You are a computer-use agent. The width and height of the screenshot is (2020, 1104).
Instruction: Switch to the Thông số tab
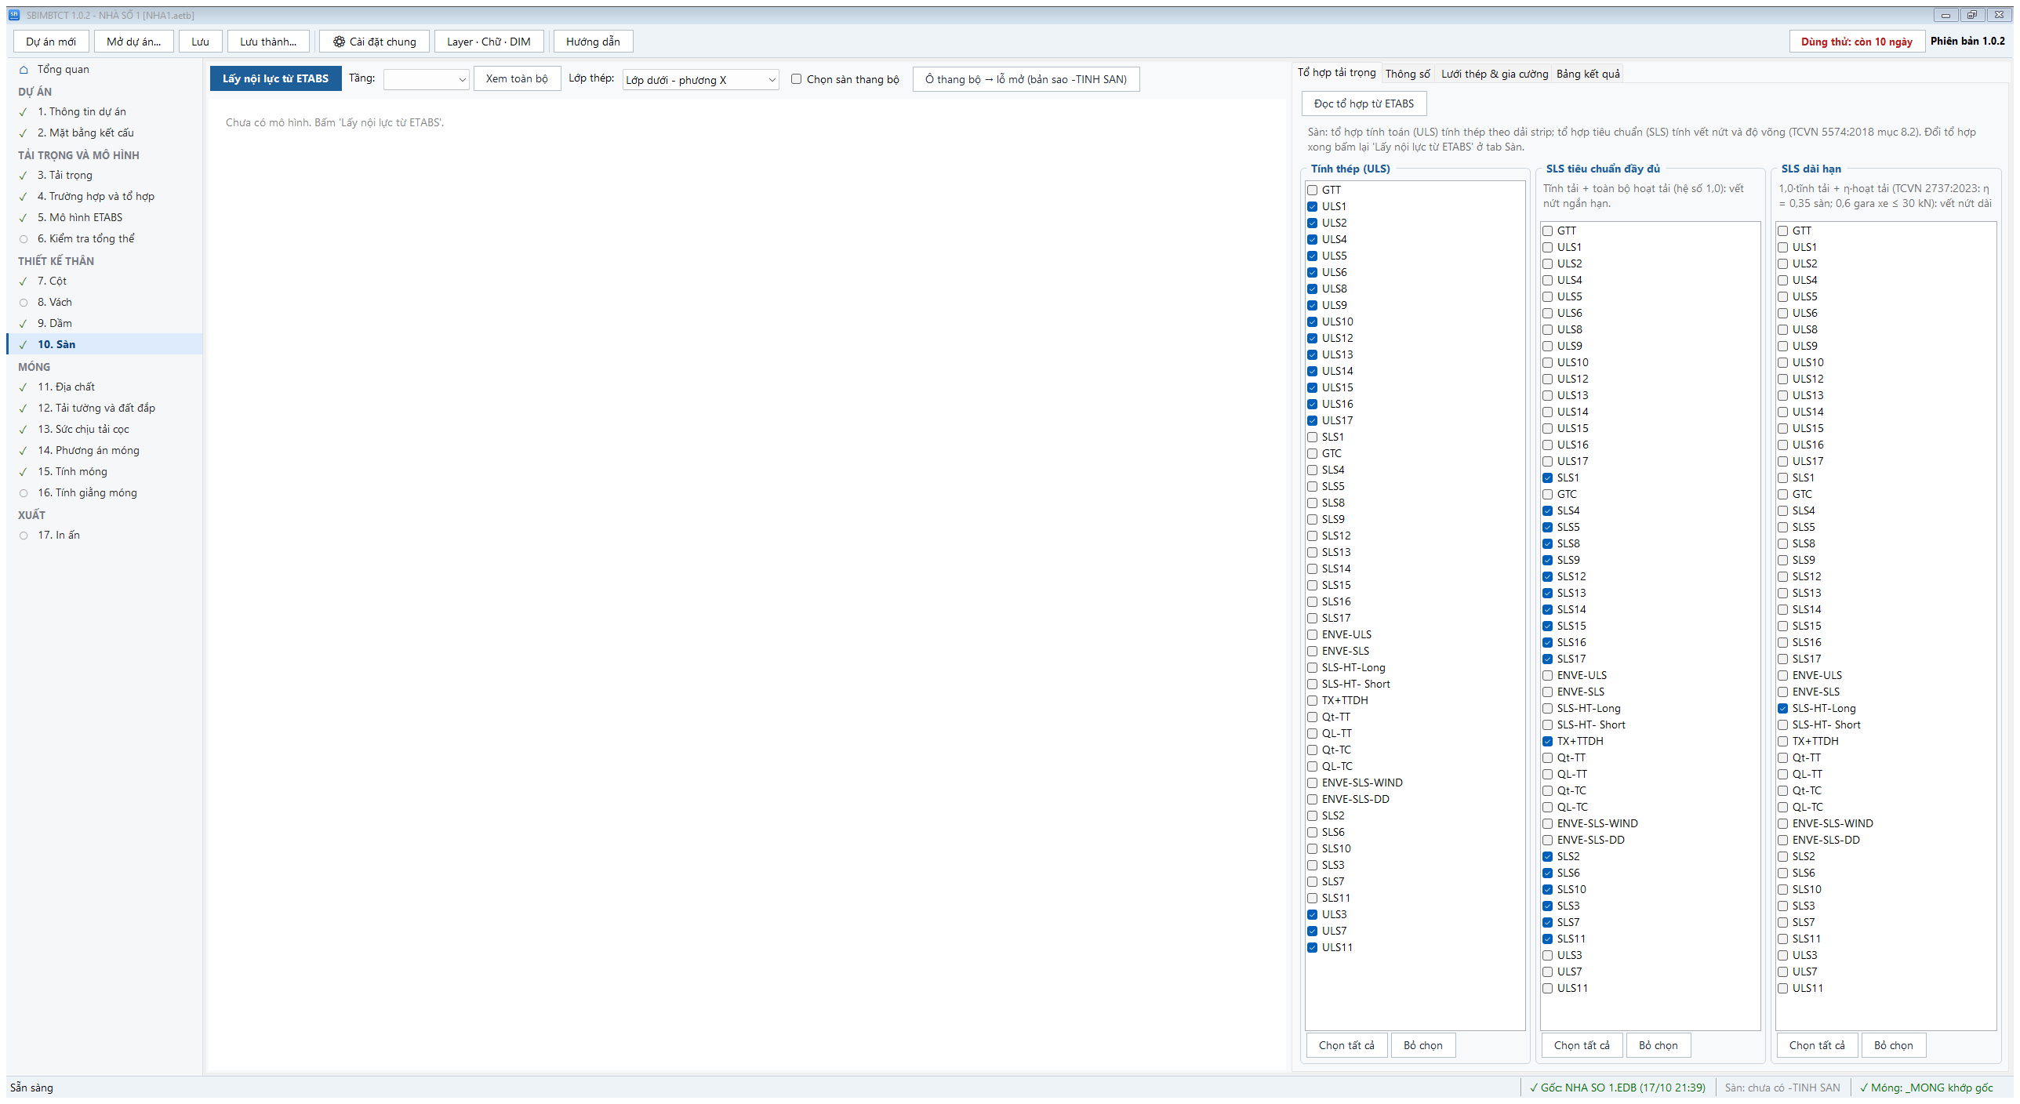click(1408, 74)
